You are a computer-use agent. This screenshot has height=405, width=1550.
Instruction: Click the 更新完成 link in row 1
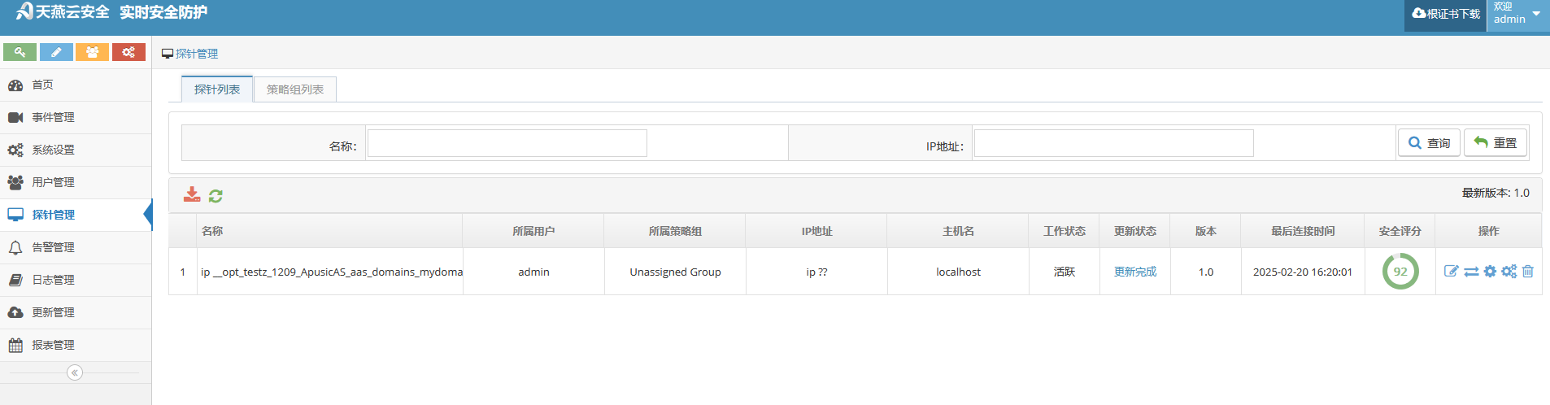point(1135,272)
